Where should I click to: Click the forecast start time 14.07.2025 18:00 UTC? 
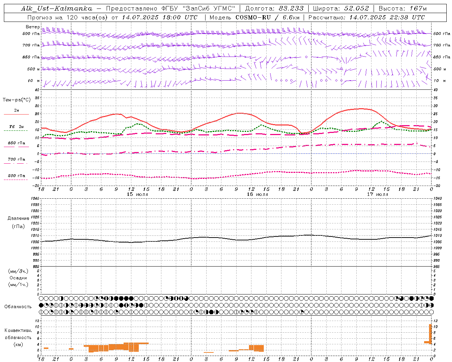point(160,17)
